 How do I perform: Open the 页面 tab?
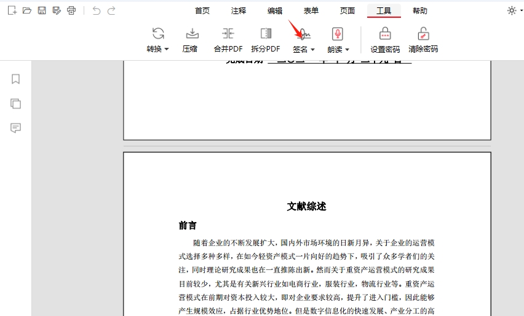[x=347, y=10]
